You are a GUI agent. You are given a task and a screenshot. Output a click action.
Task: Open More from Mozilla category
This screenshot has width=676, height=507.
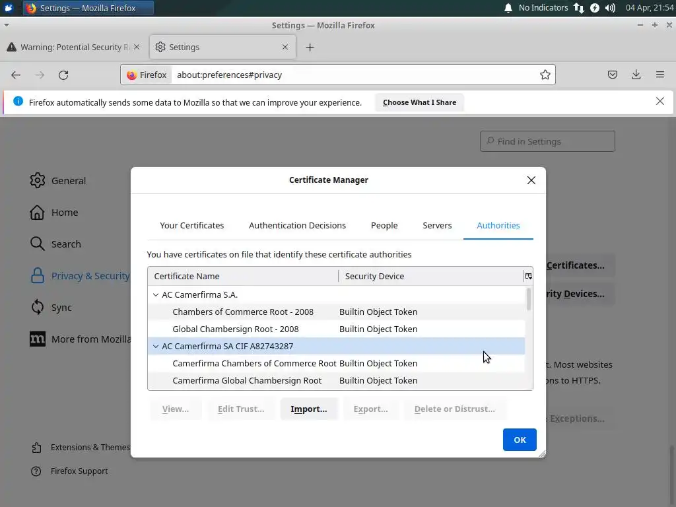(x=80, y=339)
